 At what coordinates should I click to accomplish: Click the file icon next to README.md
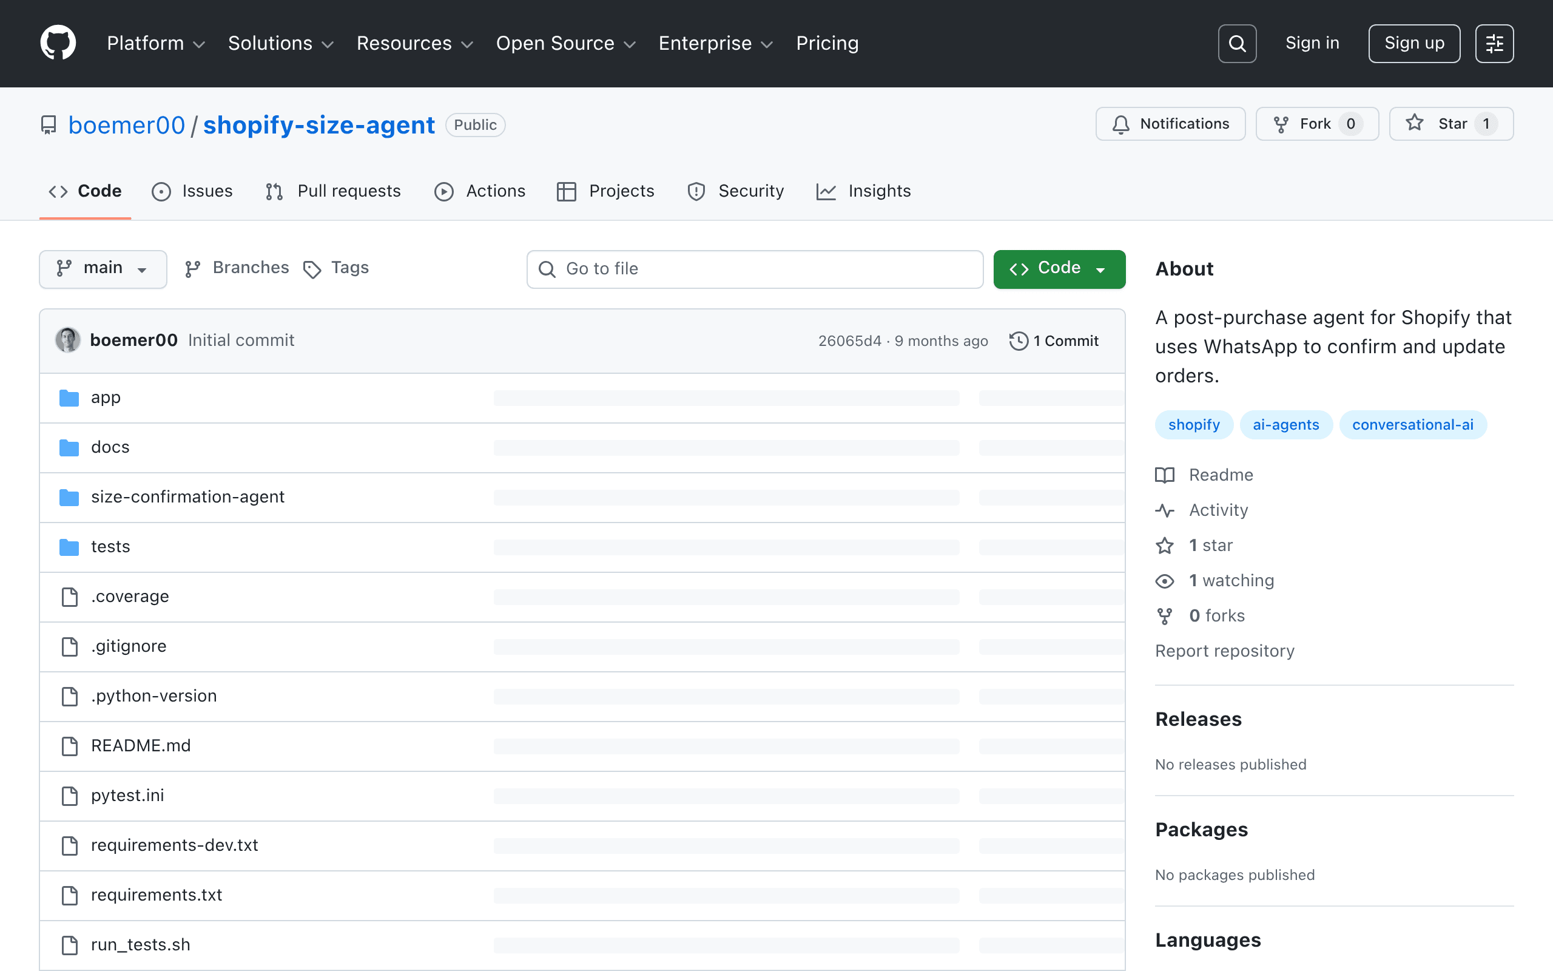pos(69,746)
